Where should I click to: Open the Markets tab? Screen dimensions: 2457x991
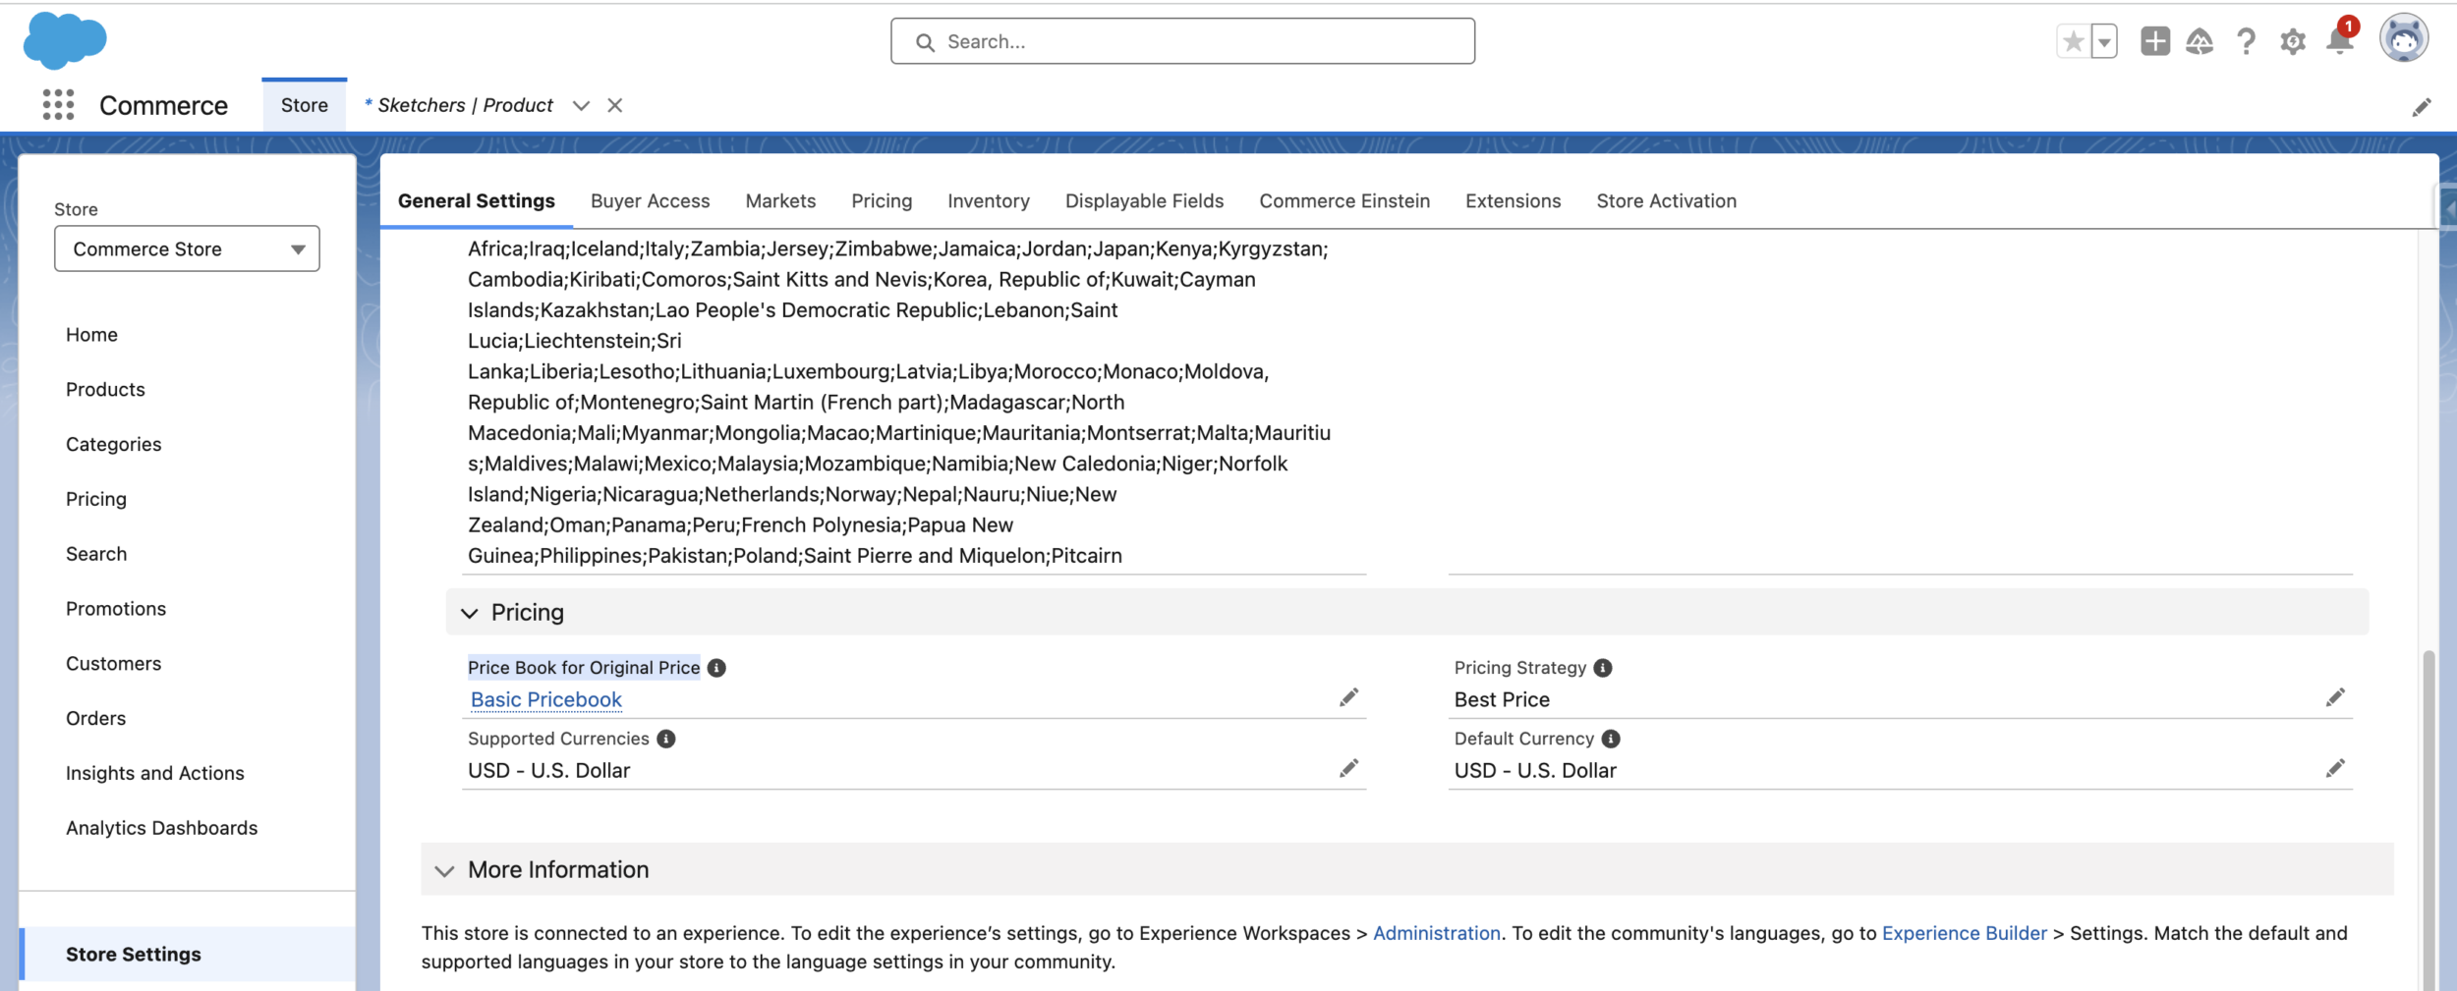coord(780,201)
